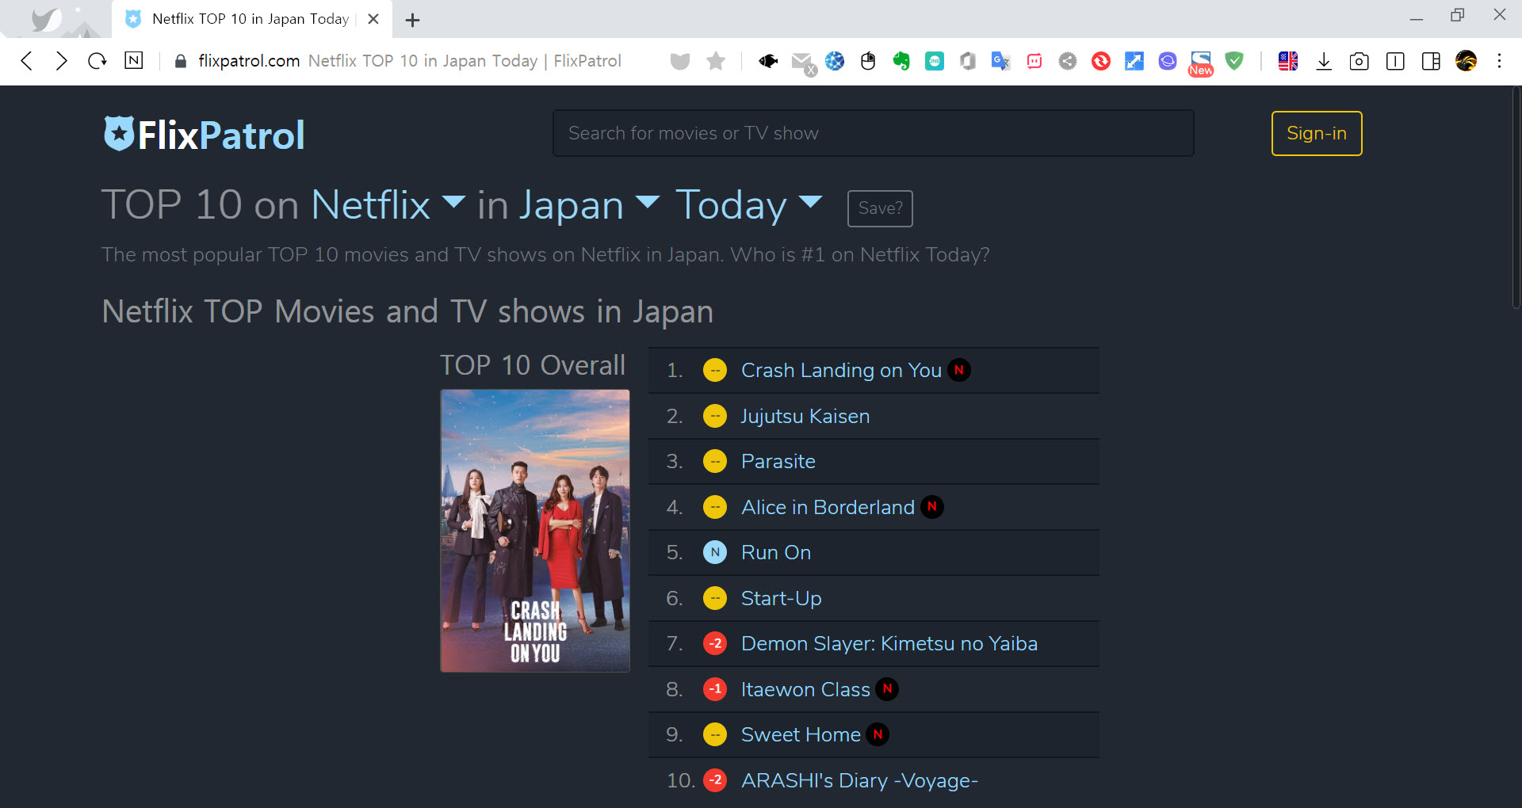1522x808 pixels.
Task: Open the red circular sync extension
Action: pyautogui.click(x=1101, y=61)
